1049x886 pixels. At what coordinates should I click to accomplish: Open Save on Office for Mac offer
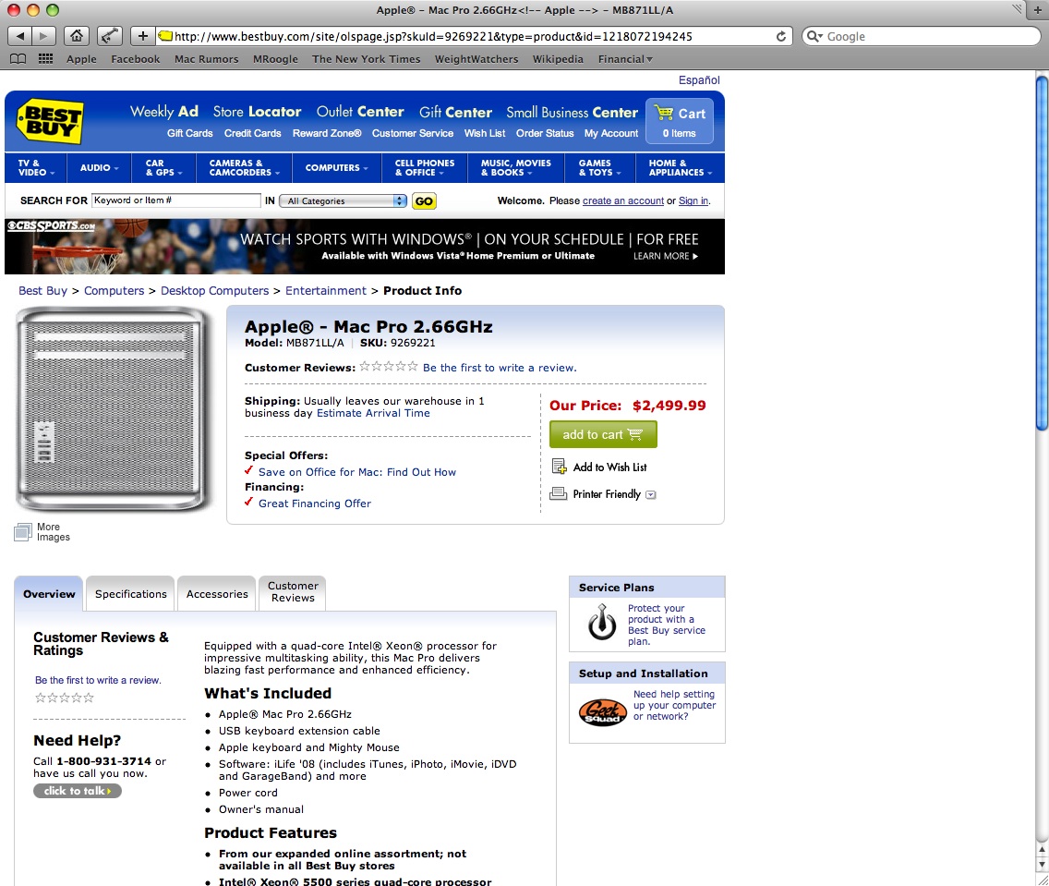357,472
